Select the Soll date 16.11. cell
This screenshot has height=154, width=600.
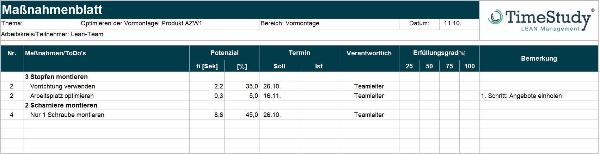272,96
